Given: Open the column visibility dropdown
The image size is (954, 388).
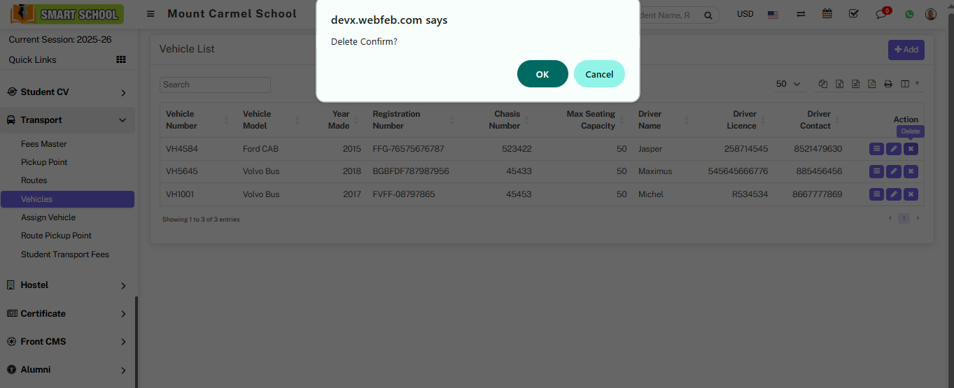Looking at the screenshot, I should (910, 84).
